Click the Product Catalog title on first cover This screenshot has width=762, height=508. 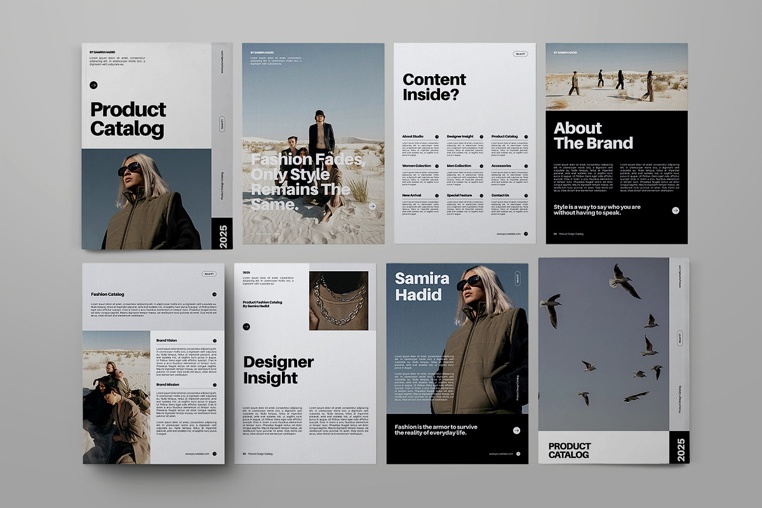tap(128, 119)
